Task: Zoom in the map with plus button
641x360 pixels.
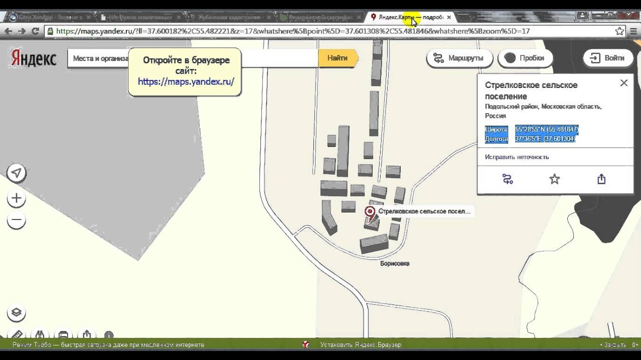Action: point(17,198)
